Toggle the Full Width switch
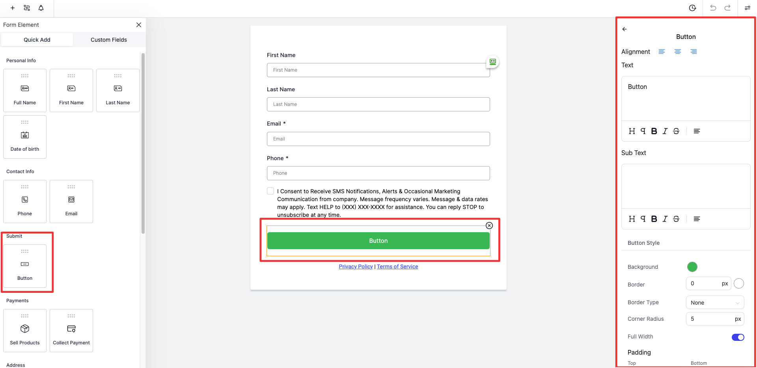757x368 pixels. tap(738, 337)
